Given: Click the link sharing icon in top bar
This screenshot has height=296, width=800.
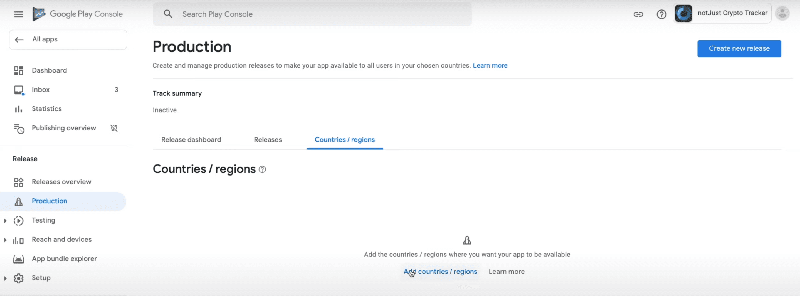Looking at the screenshot, I should point(638,14).
